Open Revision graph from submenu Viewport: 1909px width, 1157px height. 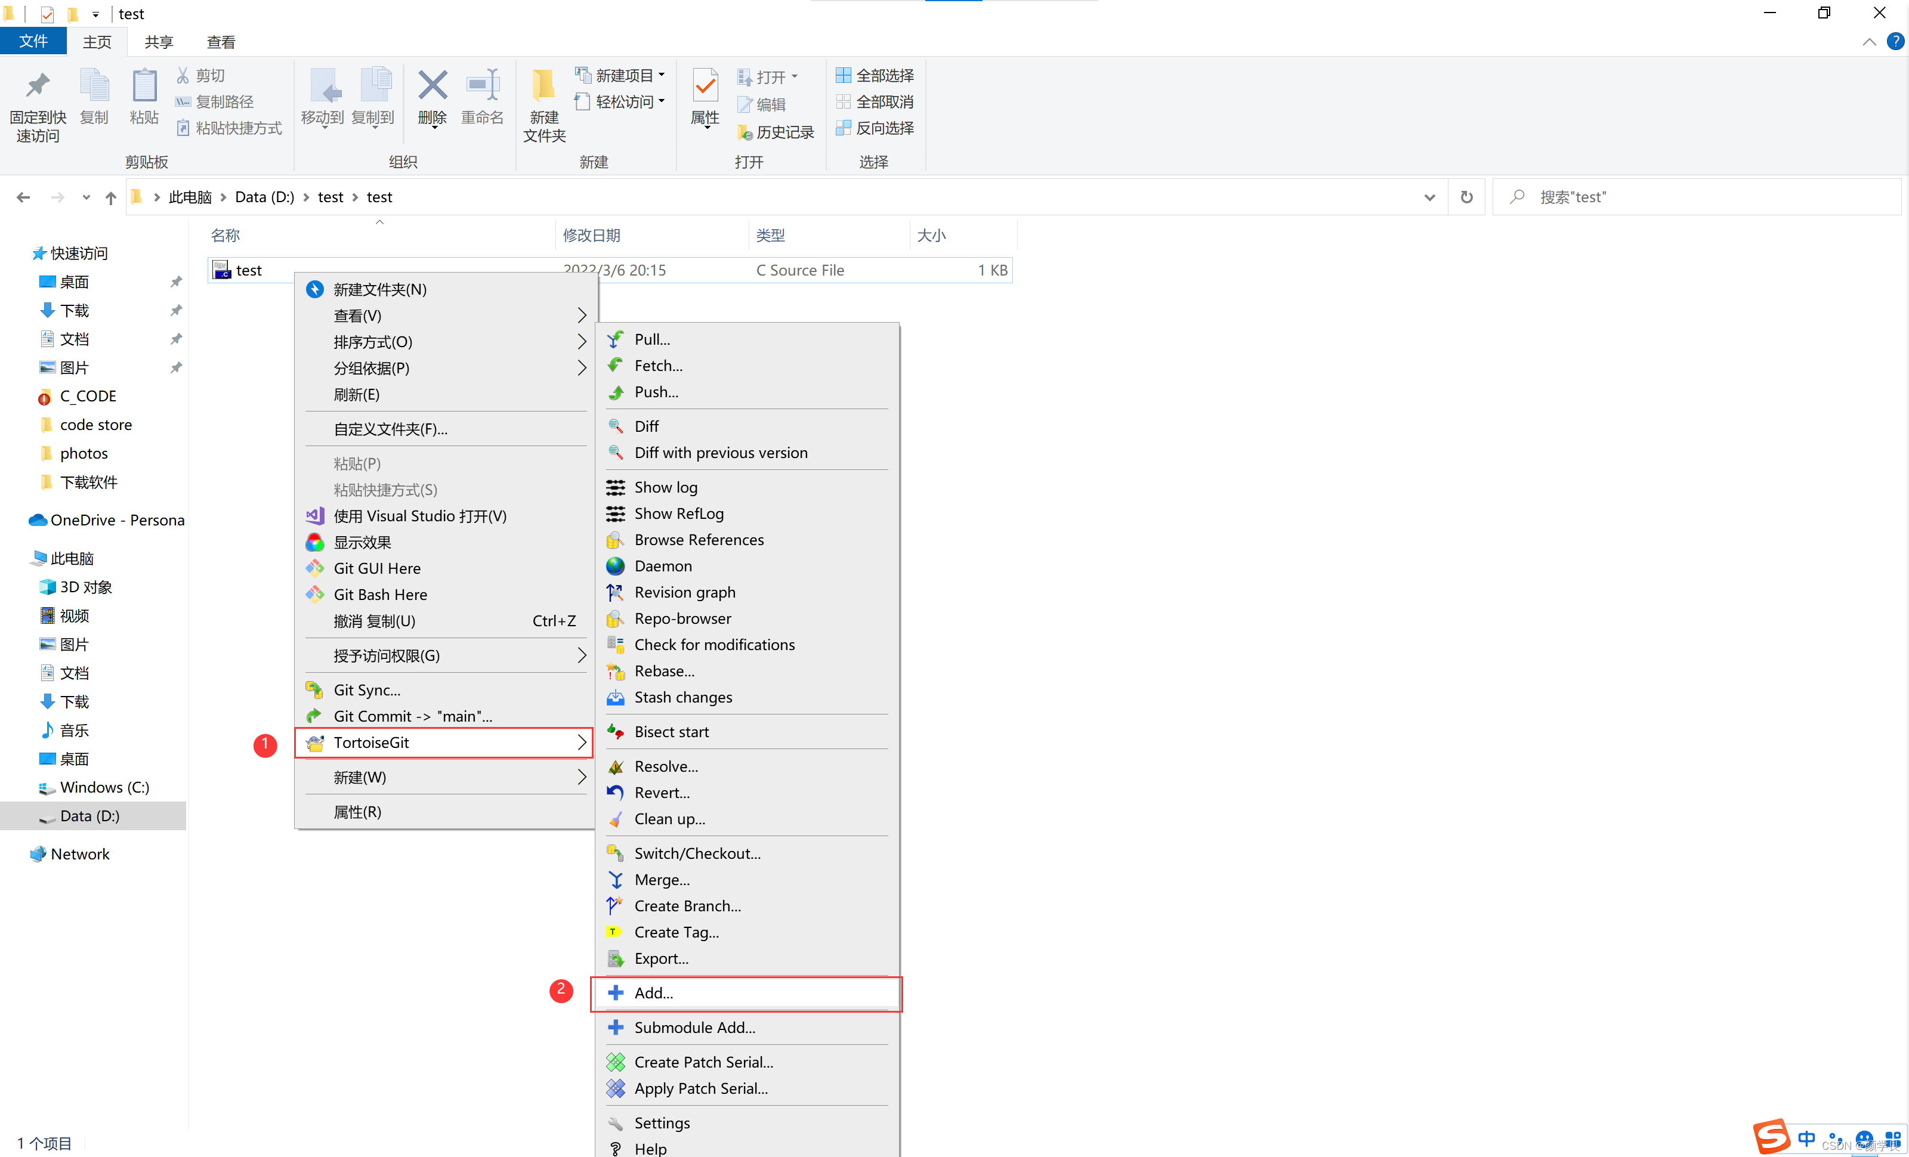(x=684, y=592)
